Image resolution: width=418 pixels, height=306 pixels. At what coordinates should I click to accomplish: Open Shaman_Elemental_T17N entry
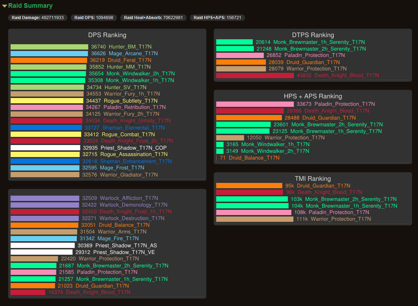133,128
